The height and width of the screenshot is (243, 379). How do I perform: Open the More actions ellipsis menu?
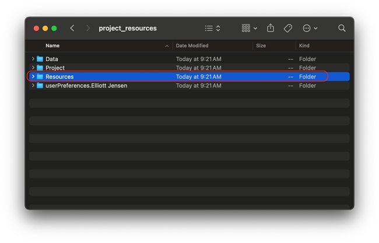click(310, 28)
